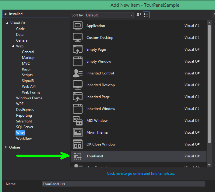The width and height of the screenshot is (215, 192).
Task: Select WPF category
Action: 20,104
